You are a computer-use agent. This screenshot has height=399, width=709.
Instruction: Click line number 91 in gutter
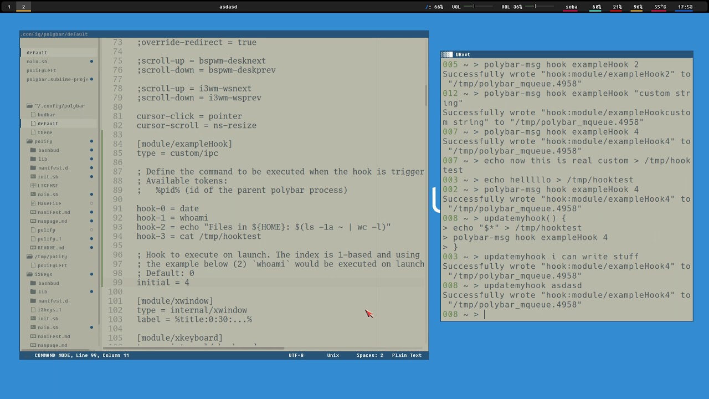coord(117,209)
